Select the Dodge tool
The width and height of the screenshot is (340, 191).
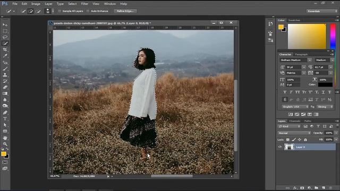pyautogui.click(x=5, y=106)
